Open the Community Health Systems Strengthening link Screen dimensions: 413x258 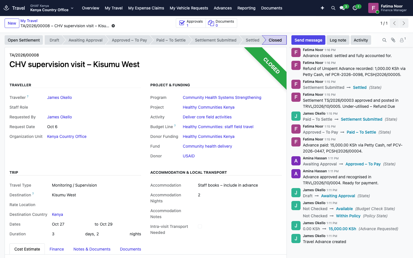(x=222, y=97)
